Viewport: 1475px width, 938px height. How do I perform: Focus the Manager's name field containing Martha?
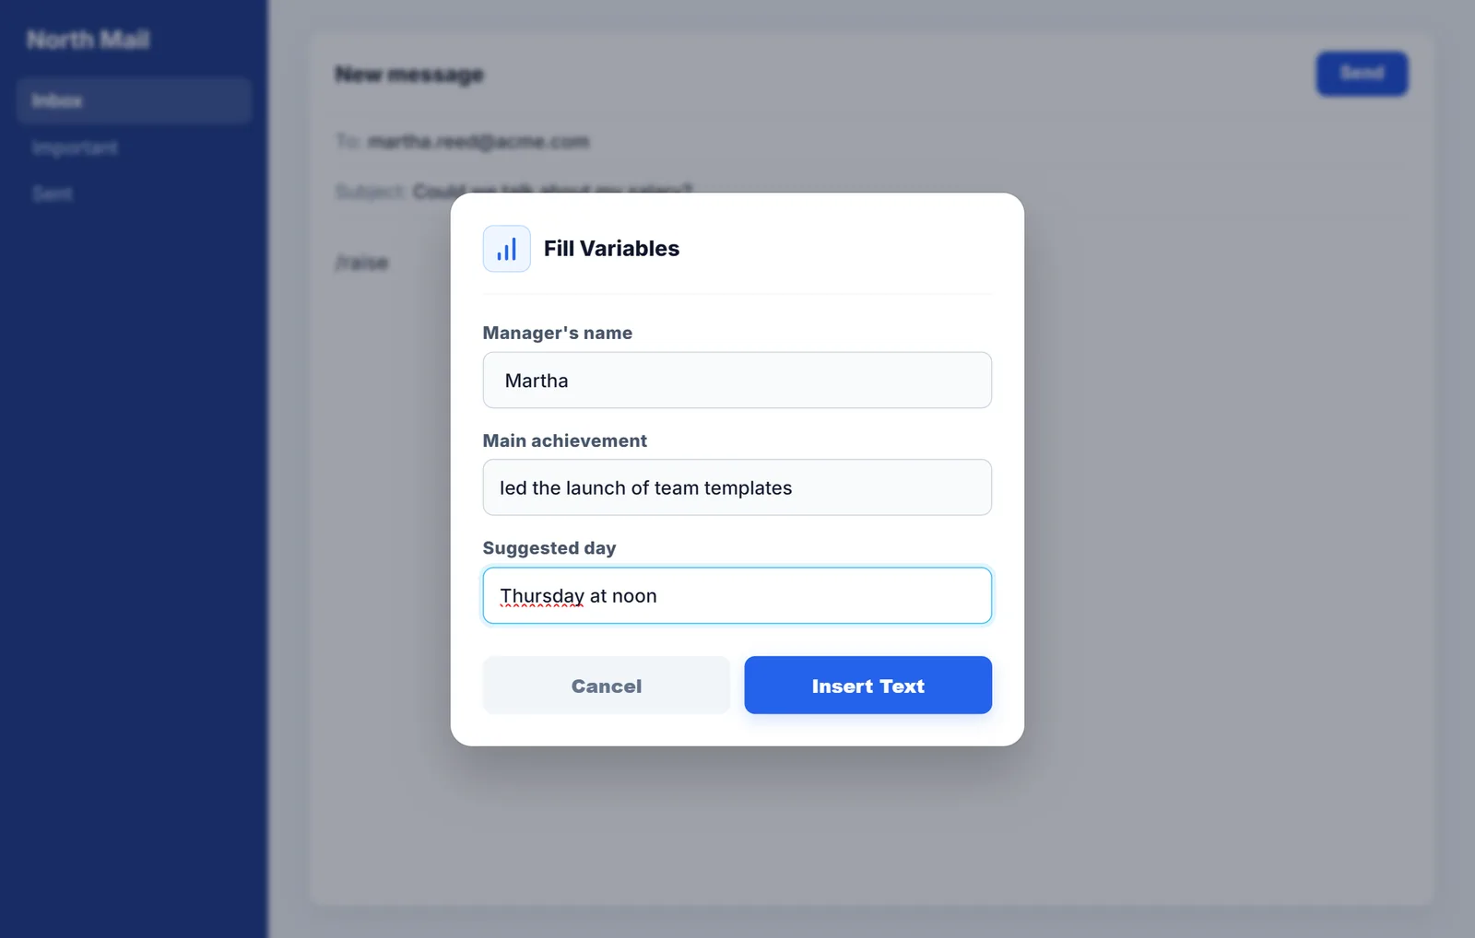tap(737, 380)
